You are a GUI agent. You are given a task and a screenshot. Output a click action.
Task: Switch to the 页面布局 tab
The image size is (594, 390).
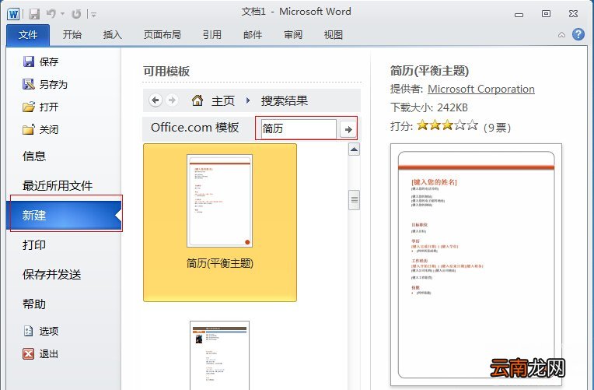(x=162, y=35)
